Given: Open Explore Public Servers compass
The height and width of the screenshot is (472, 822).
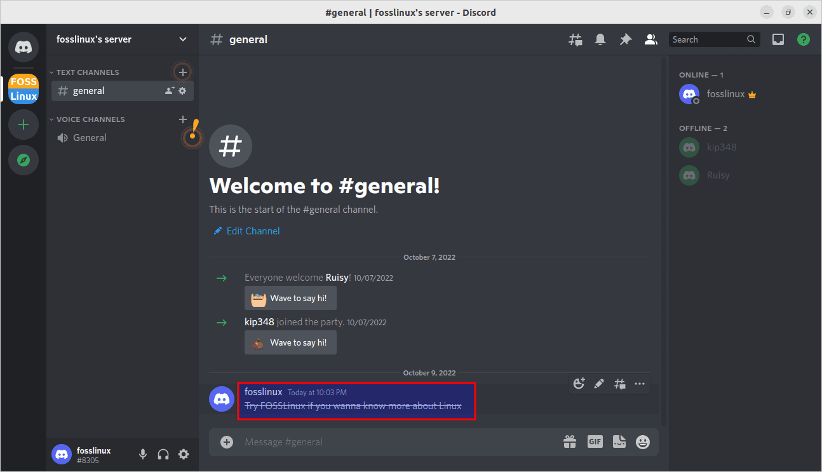Looking at the screenshot, I should coord(24,160).
